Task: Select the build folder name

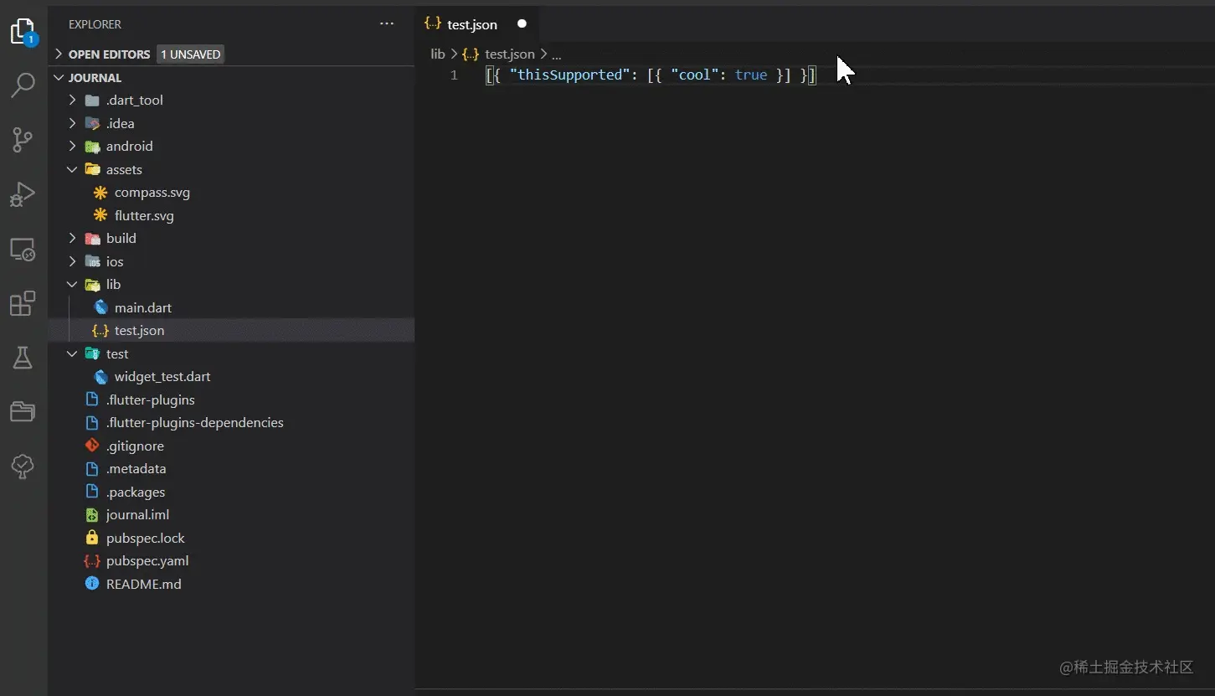Action: (x=121, y=239)
